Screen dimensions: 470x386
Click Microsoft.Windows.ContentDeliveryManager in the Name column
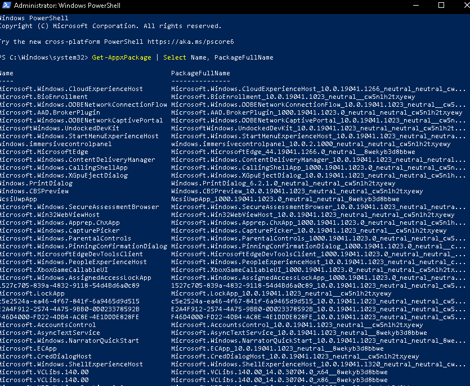tap(78, 160)
